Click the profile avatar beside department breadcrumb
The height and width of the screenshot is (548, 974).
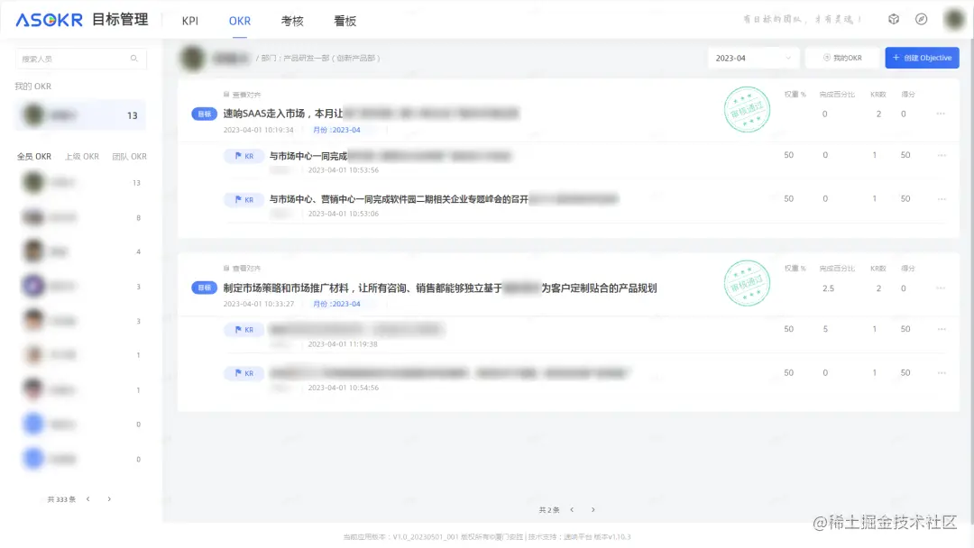[x=193, y=58]
